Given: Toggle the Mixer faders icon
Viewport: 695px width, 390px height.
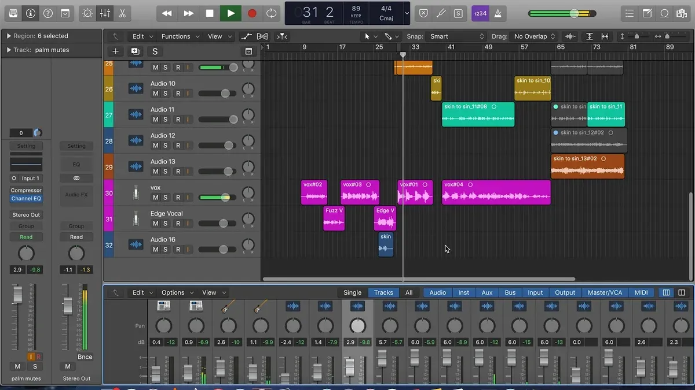Looking at the screenshot, I should [105, 13].
